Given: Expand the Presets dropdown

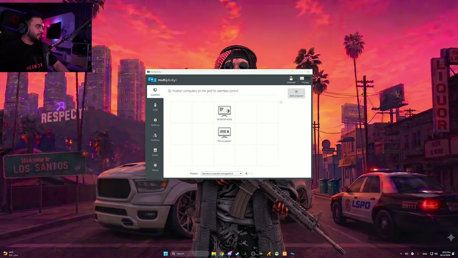Looking at the screenshot, I should pos(221,173).
